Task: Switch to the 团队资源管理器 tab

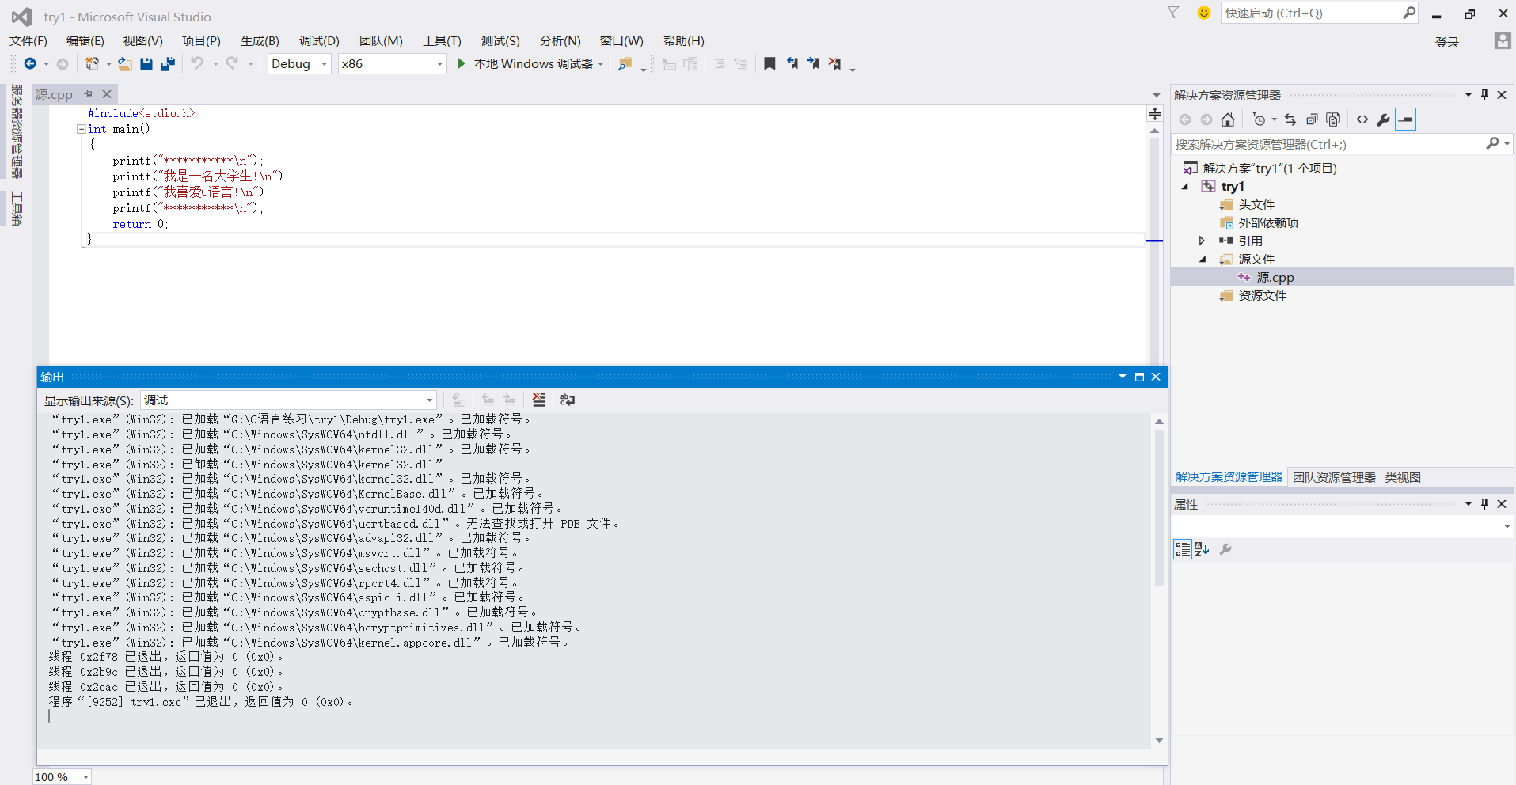Action: 1334,477
